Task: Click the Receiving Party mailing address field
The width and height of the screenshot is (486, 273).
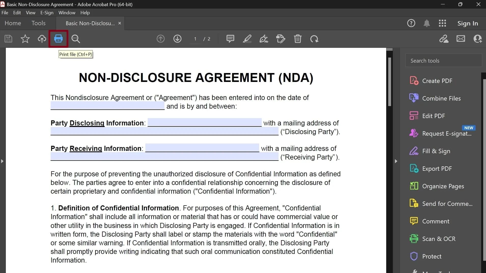Action: [x=164, y=156]
